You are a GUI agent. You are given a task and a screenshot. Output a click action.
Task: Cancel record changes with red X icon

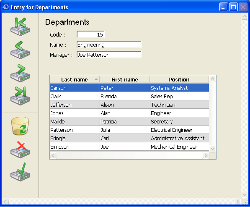[x=20, y=149]
